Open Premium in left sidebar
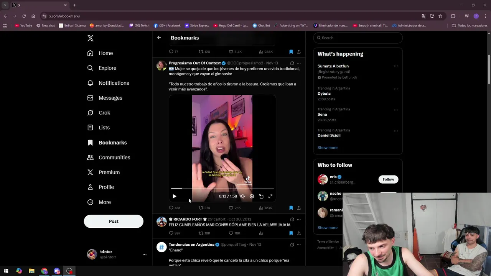 click(x=104, y=172)
